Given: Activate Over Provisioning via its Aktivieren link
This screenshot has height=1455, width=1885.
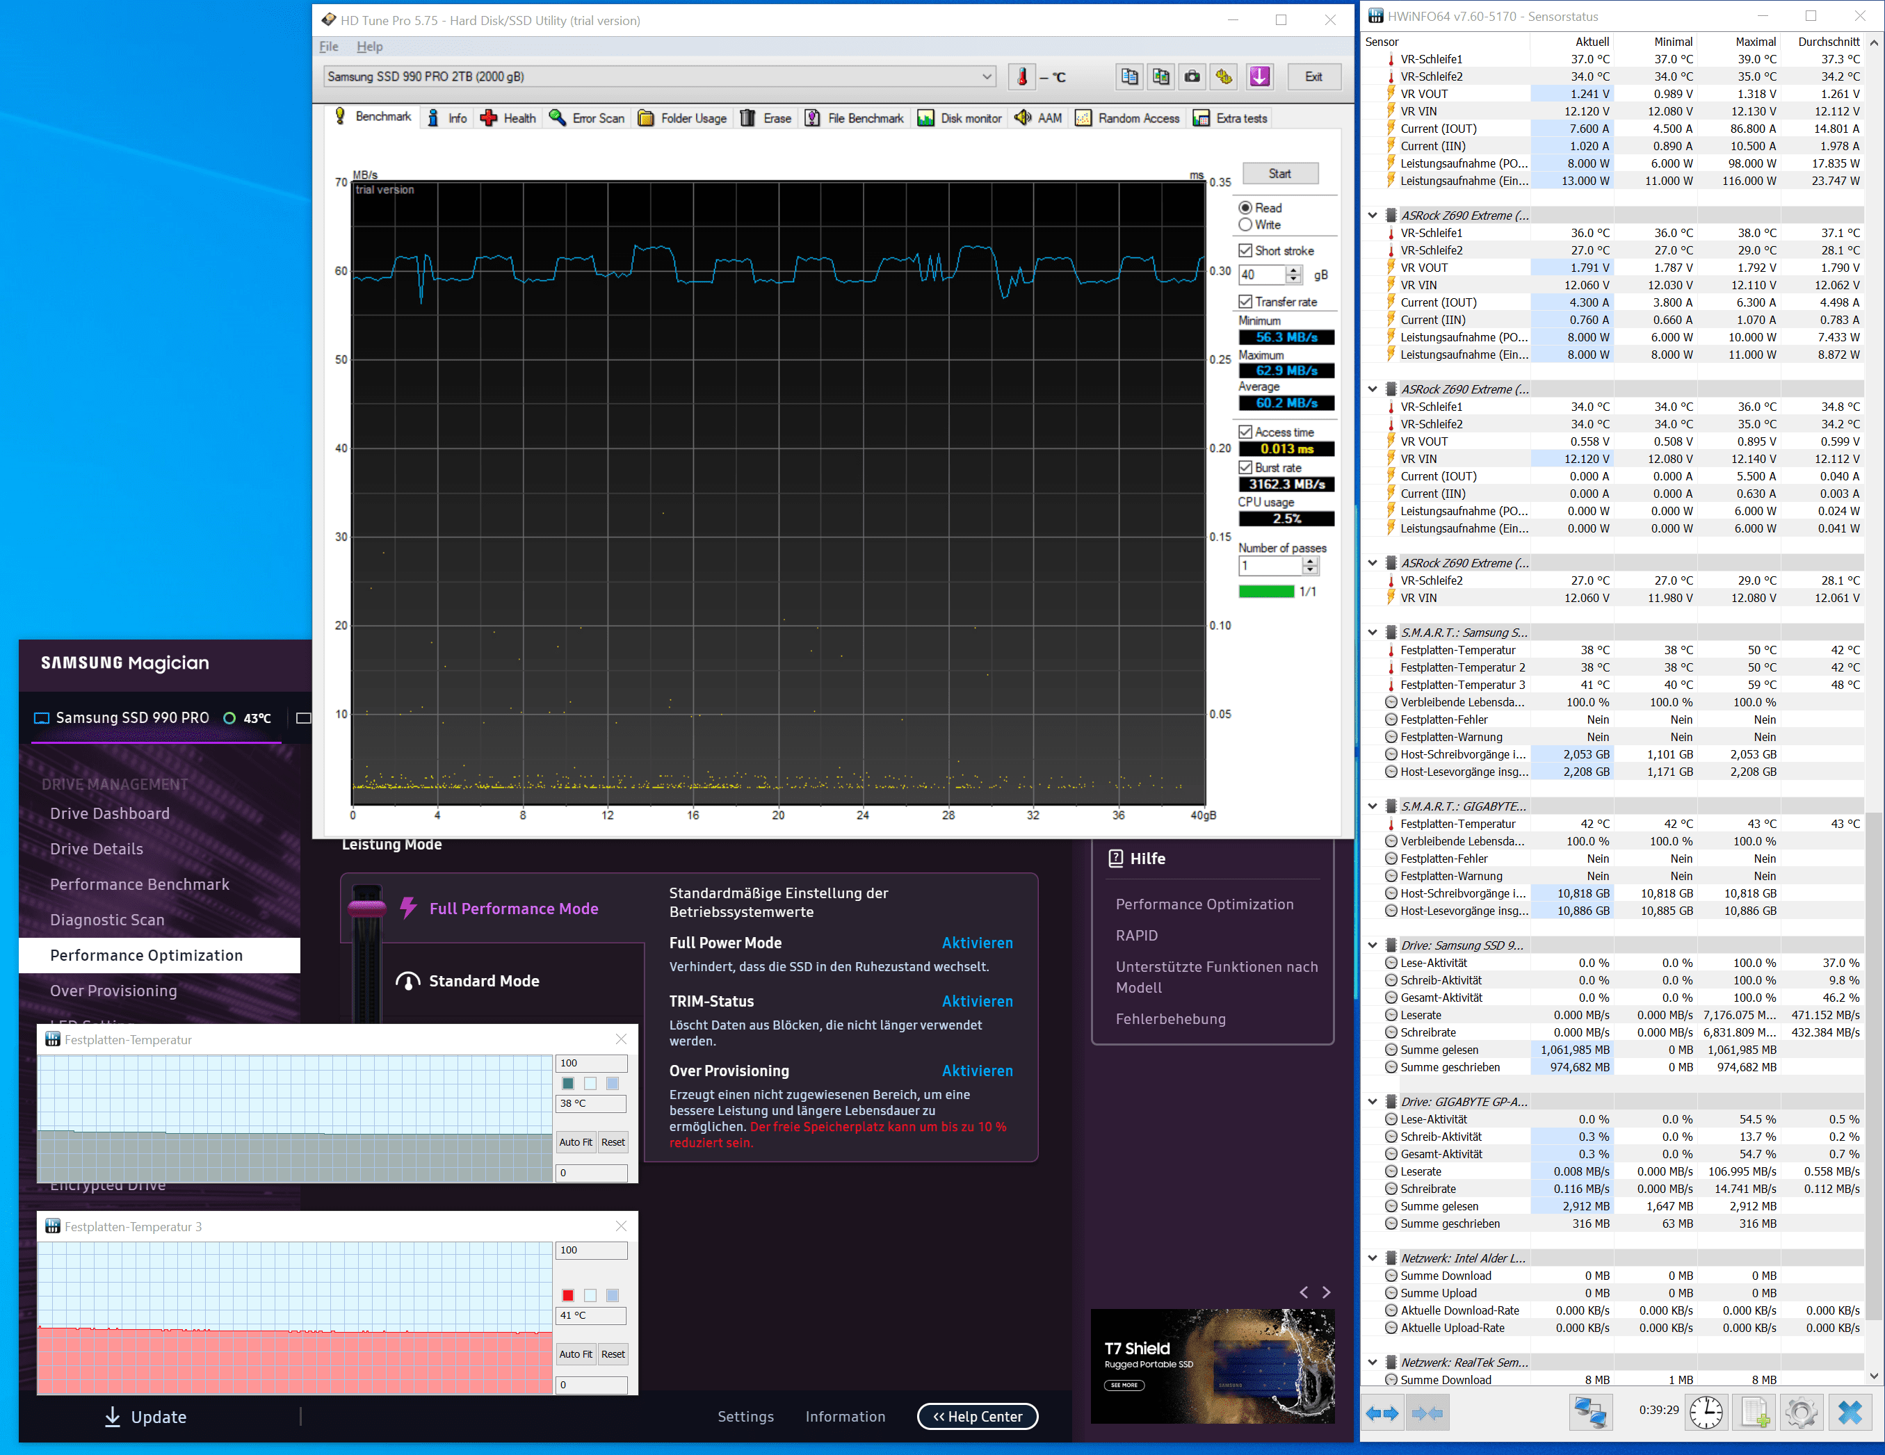Looking at the screenshot, I should pyautogui.click(x=977, y=1070).
